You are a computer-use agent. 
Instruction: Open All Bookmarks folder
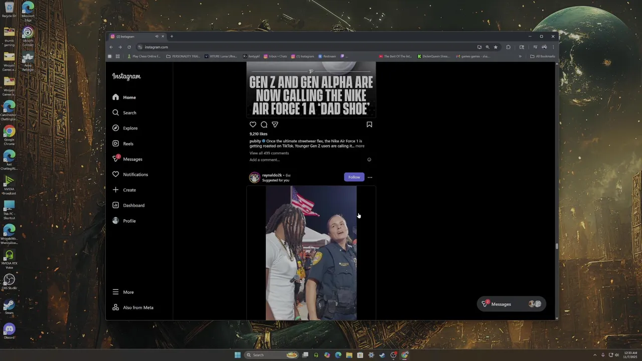[x=543, y=56]
